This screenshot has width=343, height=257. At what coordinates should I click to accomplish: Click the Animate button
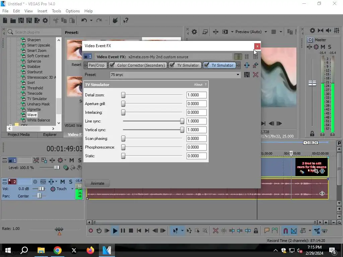[x=97, y=183]
